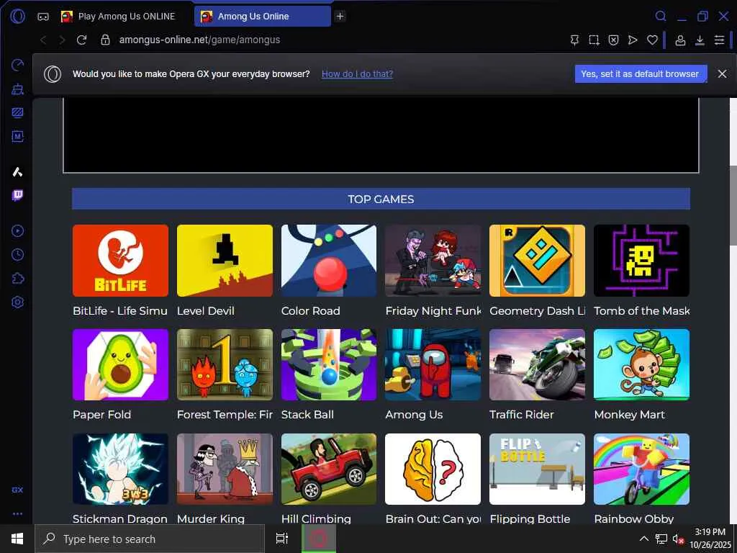Open the Traffic Rider game thumbnail
Viewport: 737px width, 553px height.
[537, 365]
